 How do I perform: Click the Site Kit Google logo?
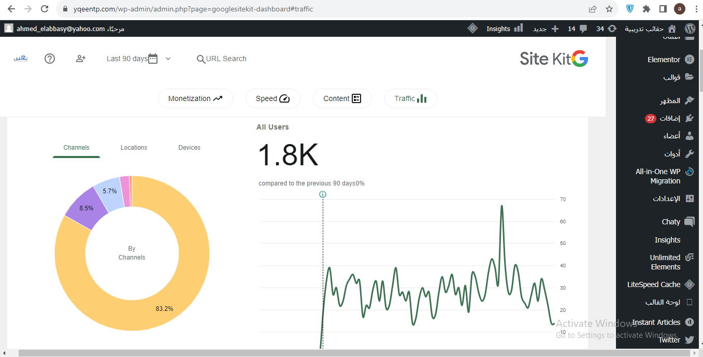554,59
